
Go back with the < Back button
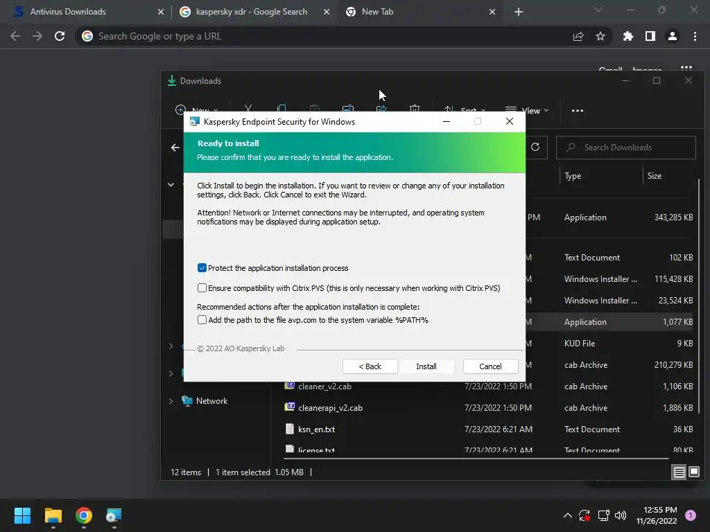click(x=370, y=366)
